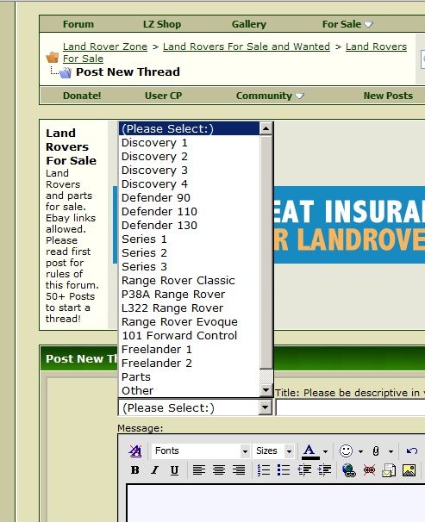Screen dimensions: 425x522
Task: Toggle italic formatting
Action: tap(154, 470)
